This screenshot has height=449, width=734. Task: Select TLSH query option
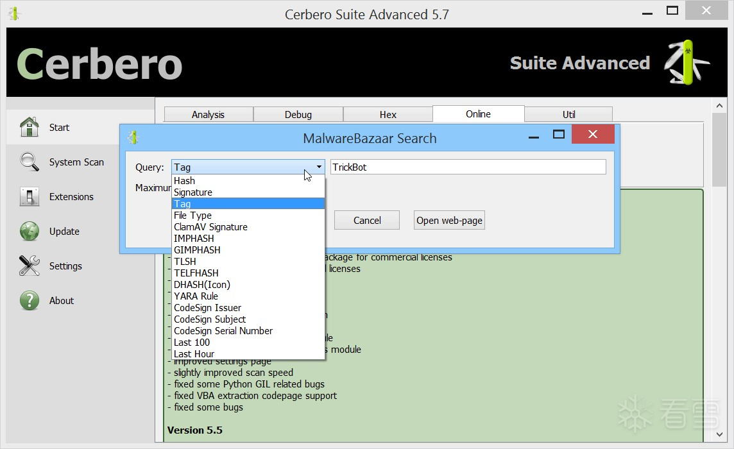point(248,262)
